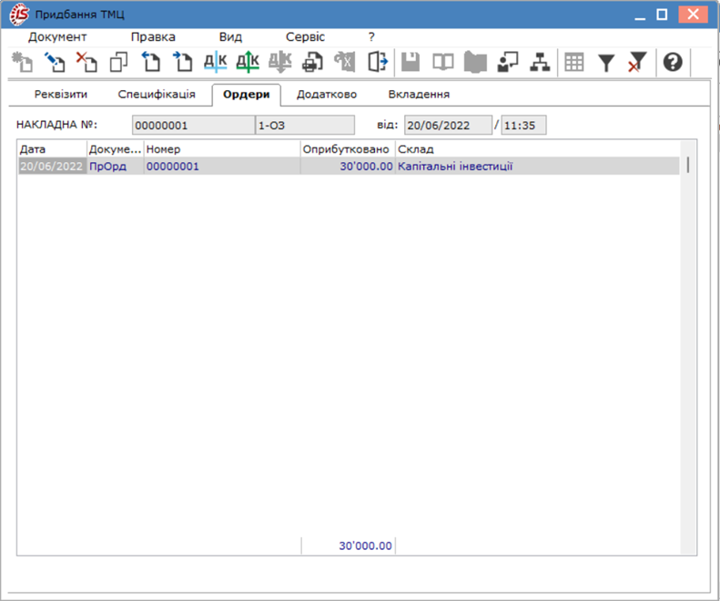Screen dimensions: 720x601
Task: Click the filter funnel icon
Action: [x=606, y=63]
